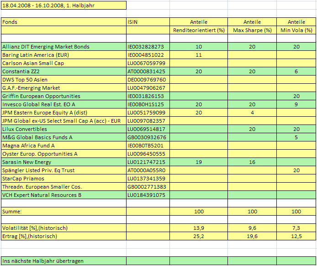
Task: Select cell 'Ertrag [%],(historisch)'
Action: point(63,236)
